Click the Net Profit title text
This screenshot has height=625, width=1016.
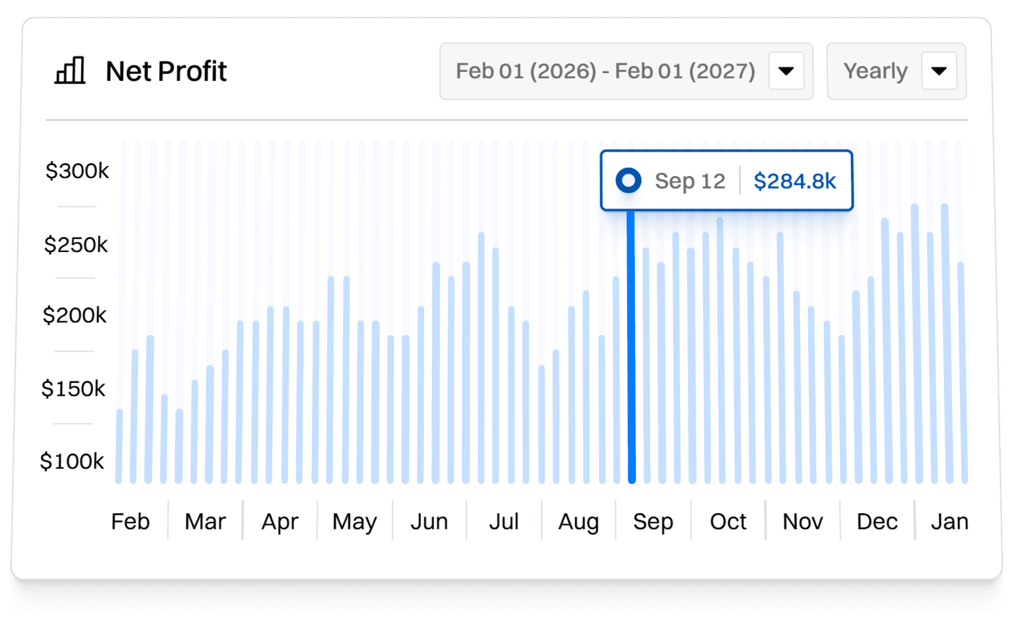pyautogui.click(x=166, y=71)
